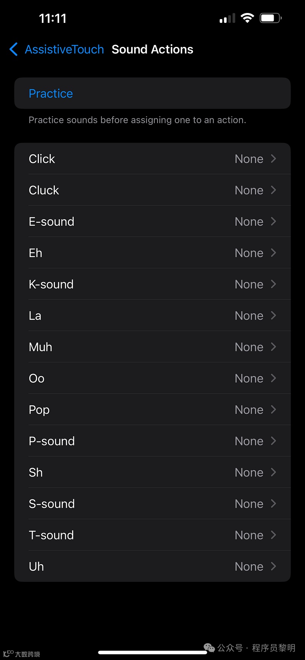Image resolution: width=305 pixels, height=660 pixels.
Task: Open K-sound assignment options
Action: point(152,284)
